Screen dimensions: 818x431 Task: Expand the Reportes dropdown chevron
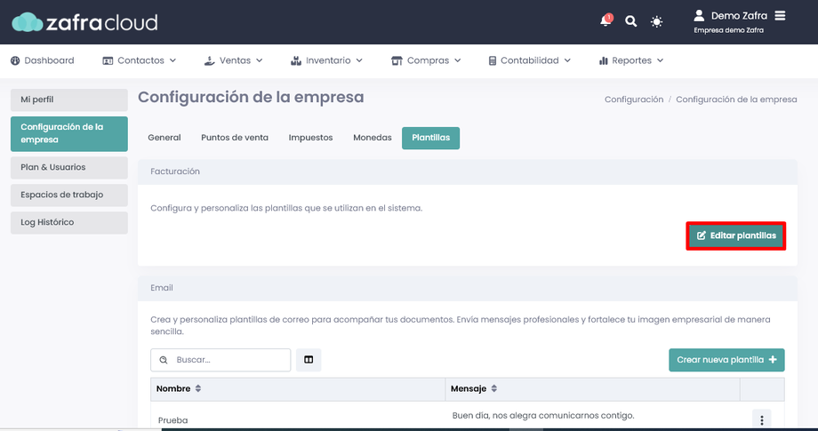tap(660, 60)
